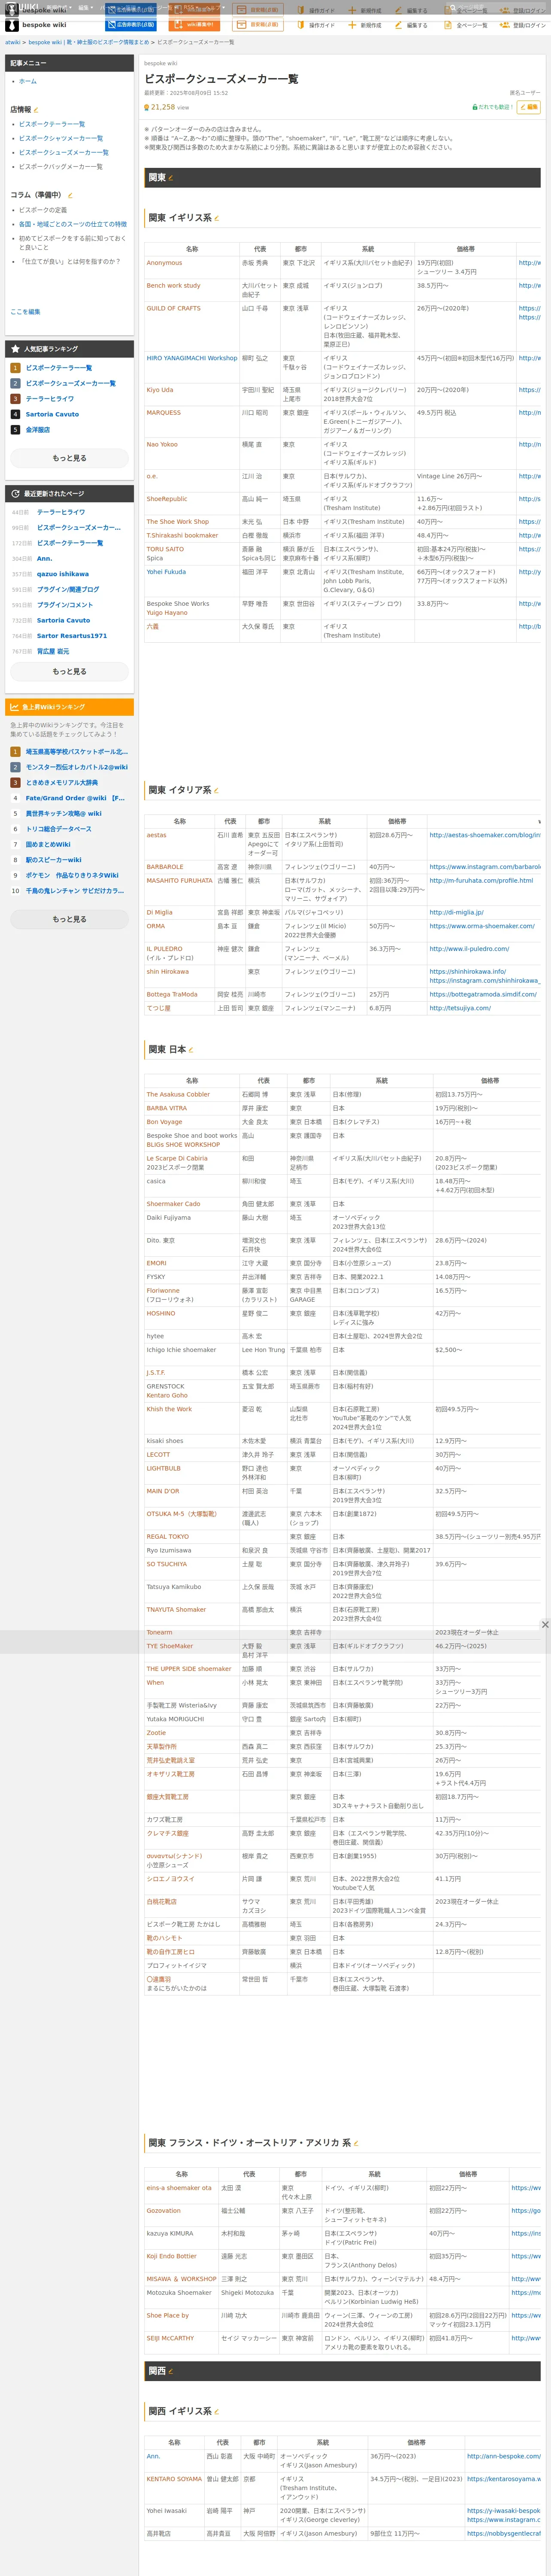Open 各国・地域ごとのスーツの仕立ての特徴 column link
This screenshot has width=551, height=2576.
pos(73,224)
